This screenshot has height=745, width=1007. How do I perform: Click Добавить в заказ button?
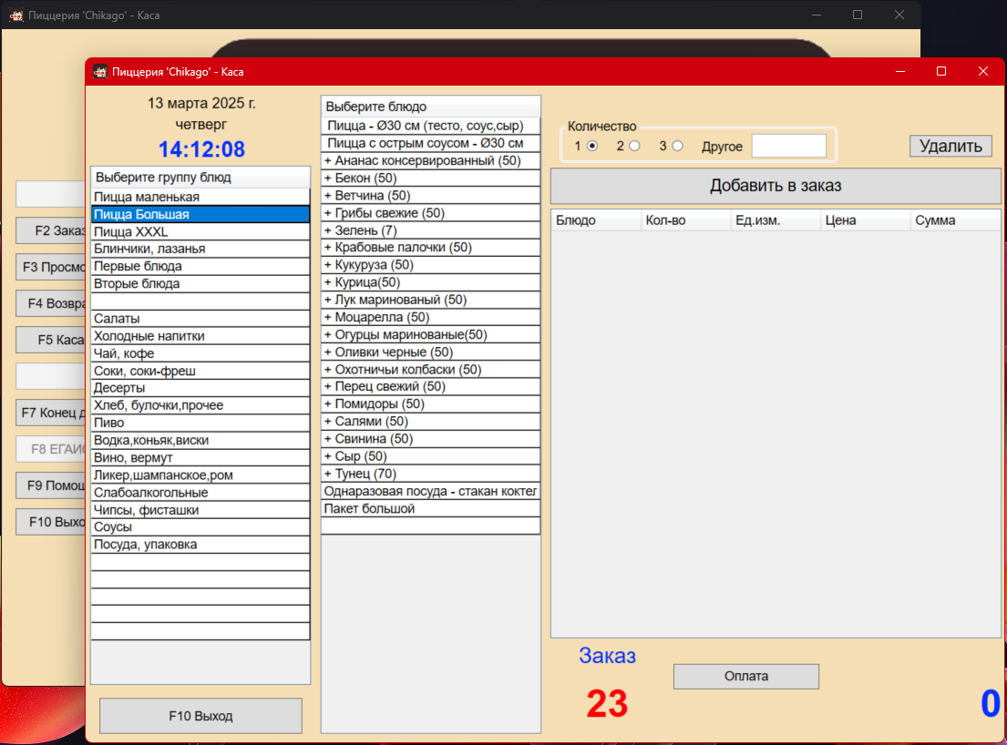click(x=776, y=186)
